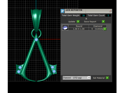Open the Diamond material dropdown

click(x=89, y=78)
